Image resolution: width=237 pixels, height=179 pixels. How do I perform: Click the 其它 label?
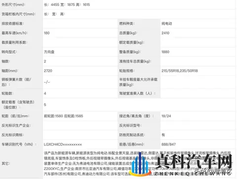[6, 163]
